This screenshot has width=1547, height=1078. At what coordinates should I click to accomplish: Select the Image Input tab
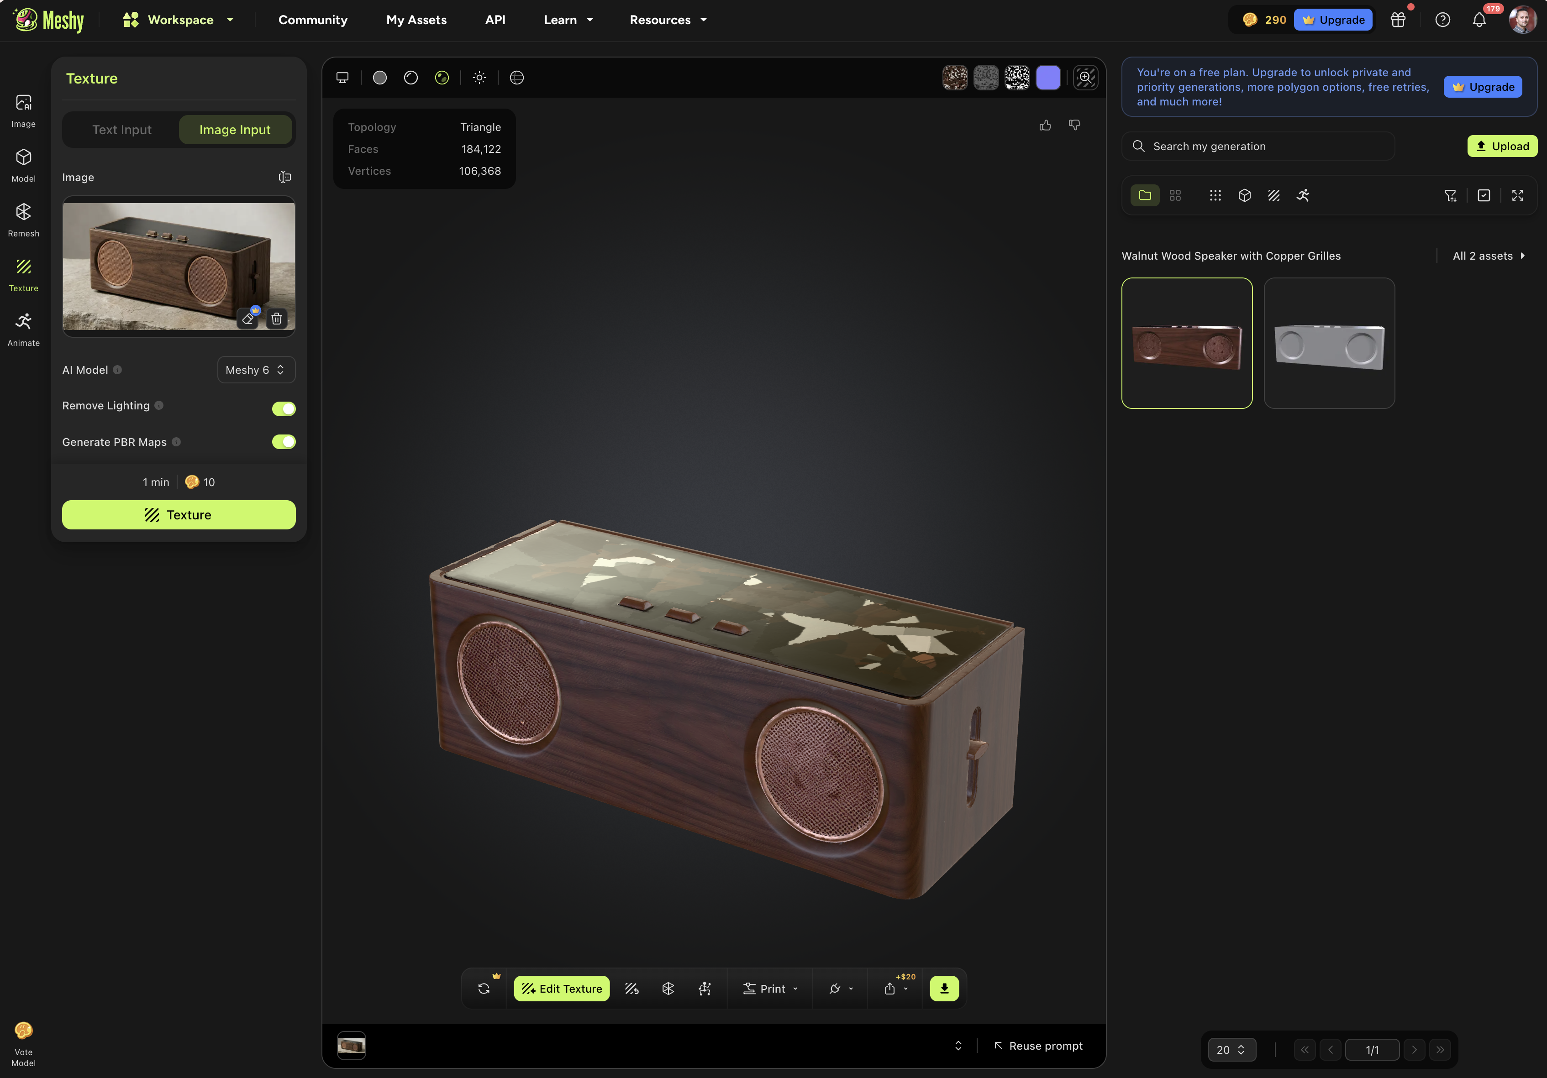pos(235,129)
